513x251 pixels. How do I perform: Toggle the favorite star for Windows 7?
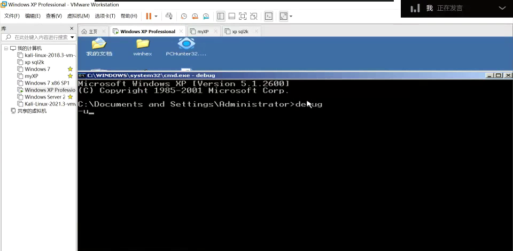coord(70,69)
